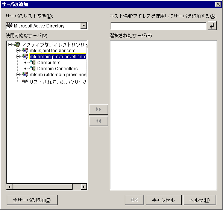
Task: Close the サーバの追加 dialog
Action: 218,5
